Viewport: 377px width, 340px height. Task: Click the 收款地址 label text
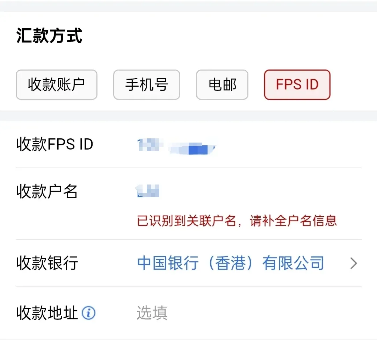point(47,313)
